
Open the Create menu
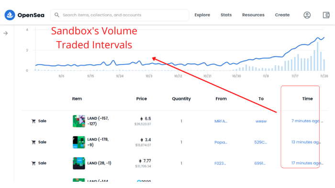click(282, 15)
